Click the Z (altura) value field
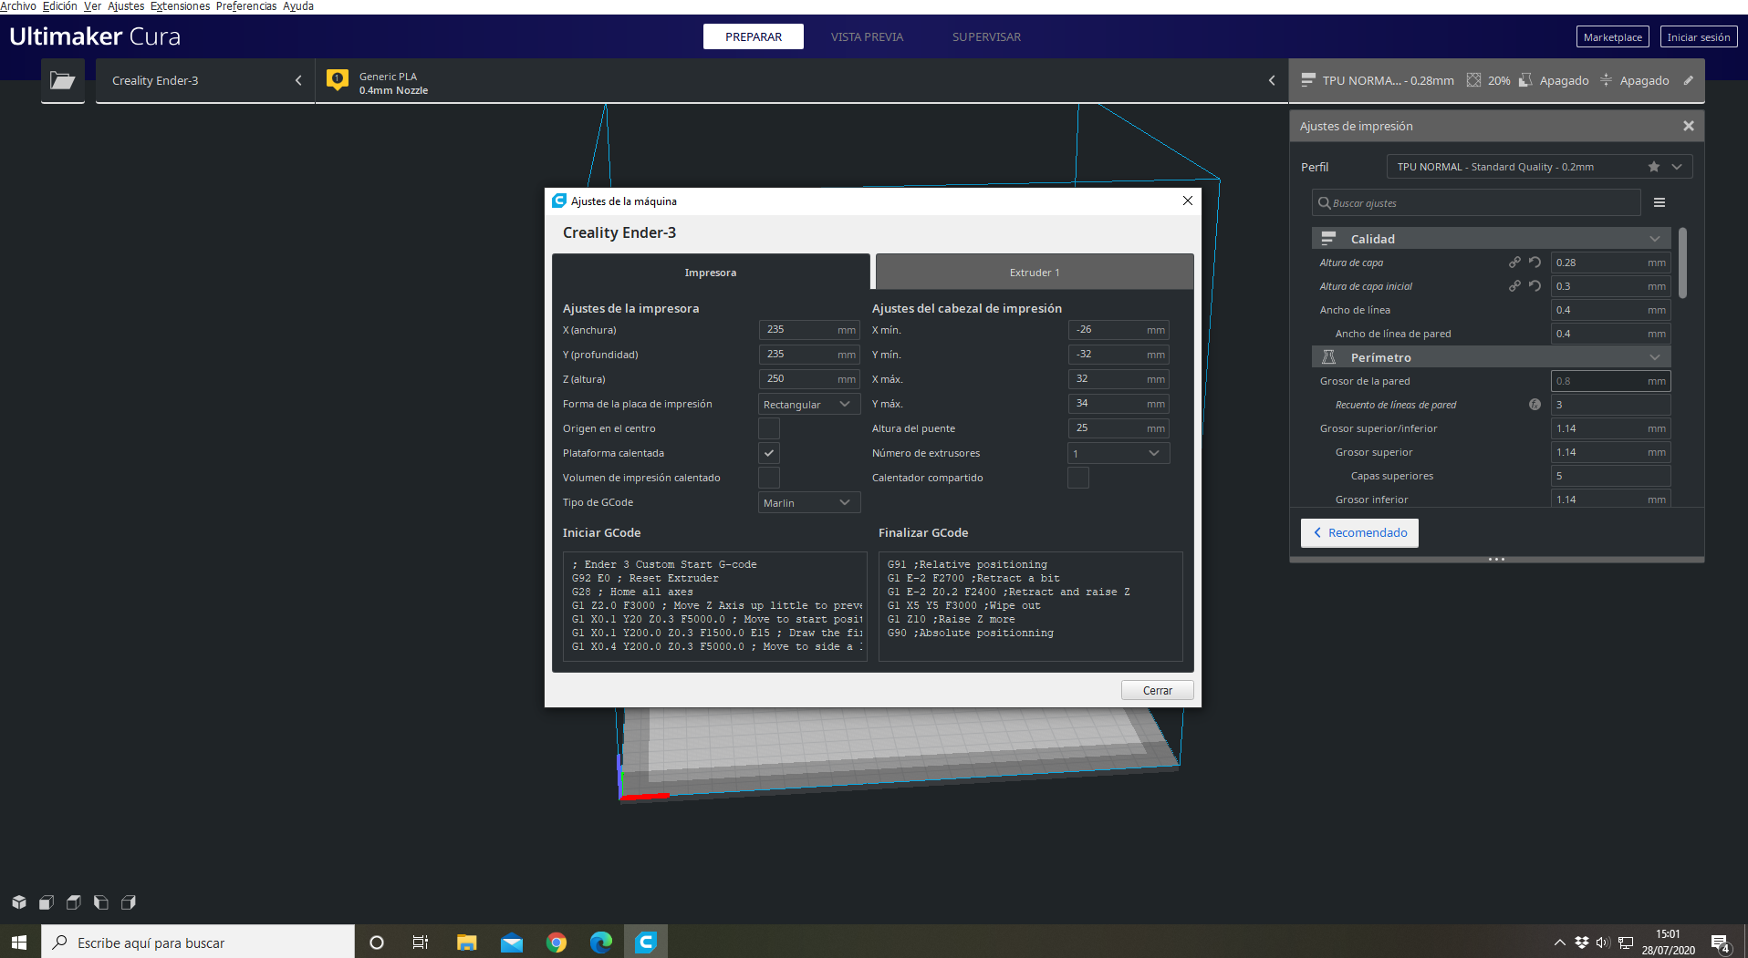 tap(809, 379)
